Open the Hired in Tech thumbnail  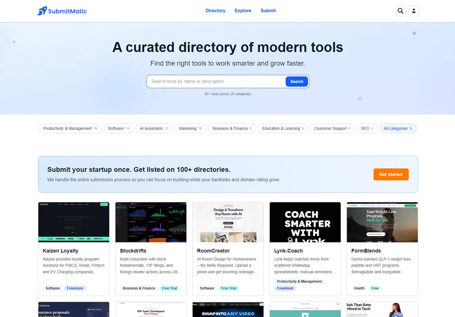coord(382,309)
